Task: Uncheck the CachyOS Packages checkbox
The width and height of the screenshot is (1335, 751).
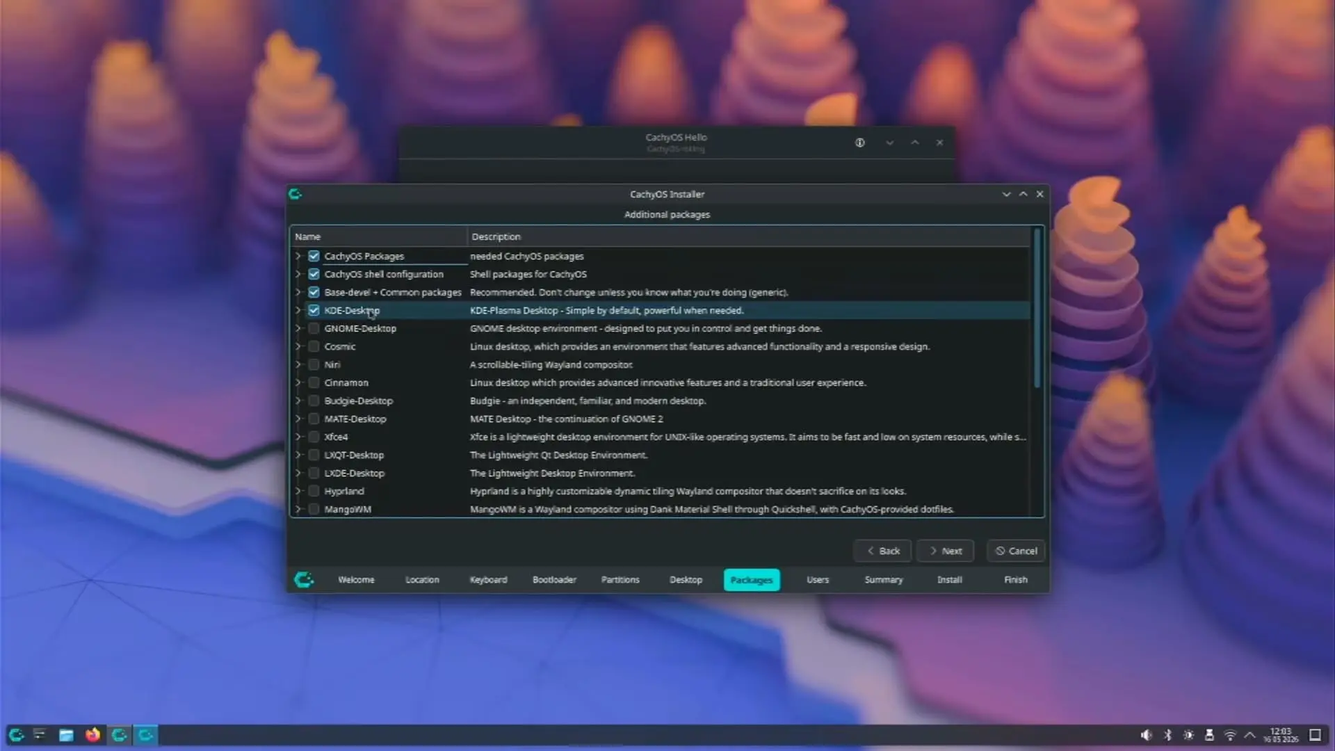Action: (314, 256)
